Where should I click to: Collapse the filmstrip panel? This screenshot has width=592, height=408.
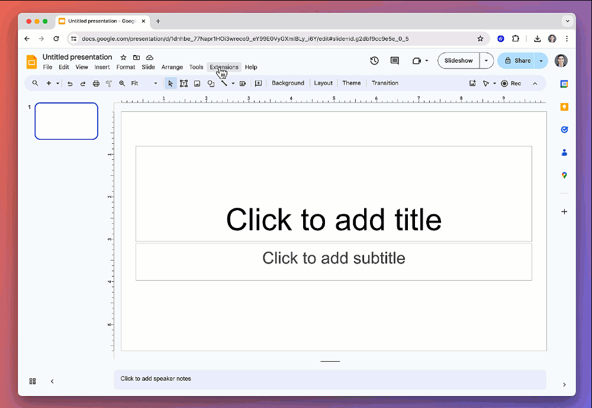pos(52,381)
